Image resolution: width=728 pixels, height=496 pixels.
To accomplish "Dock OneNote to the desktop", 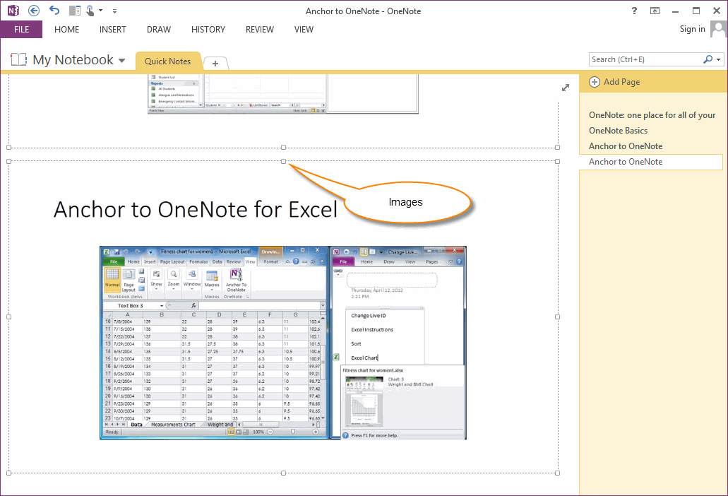I will coord(74,10).
